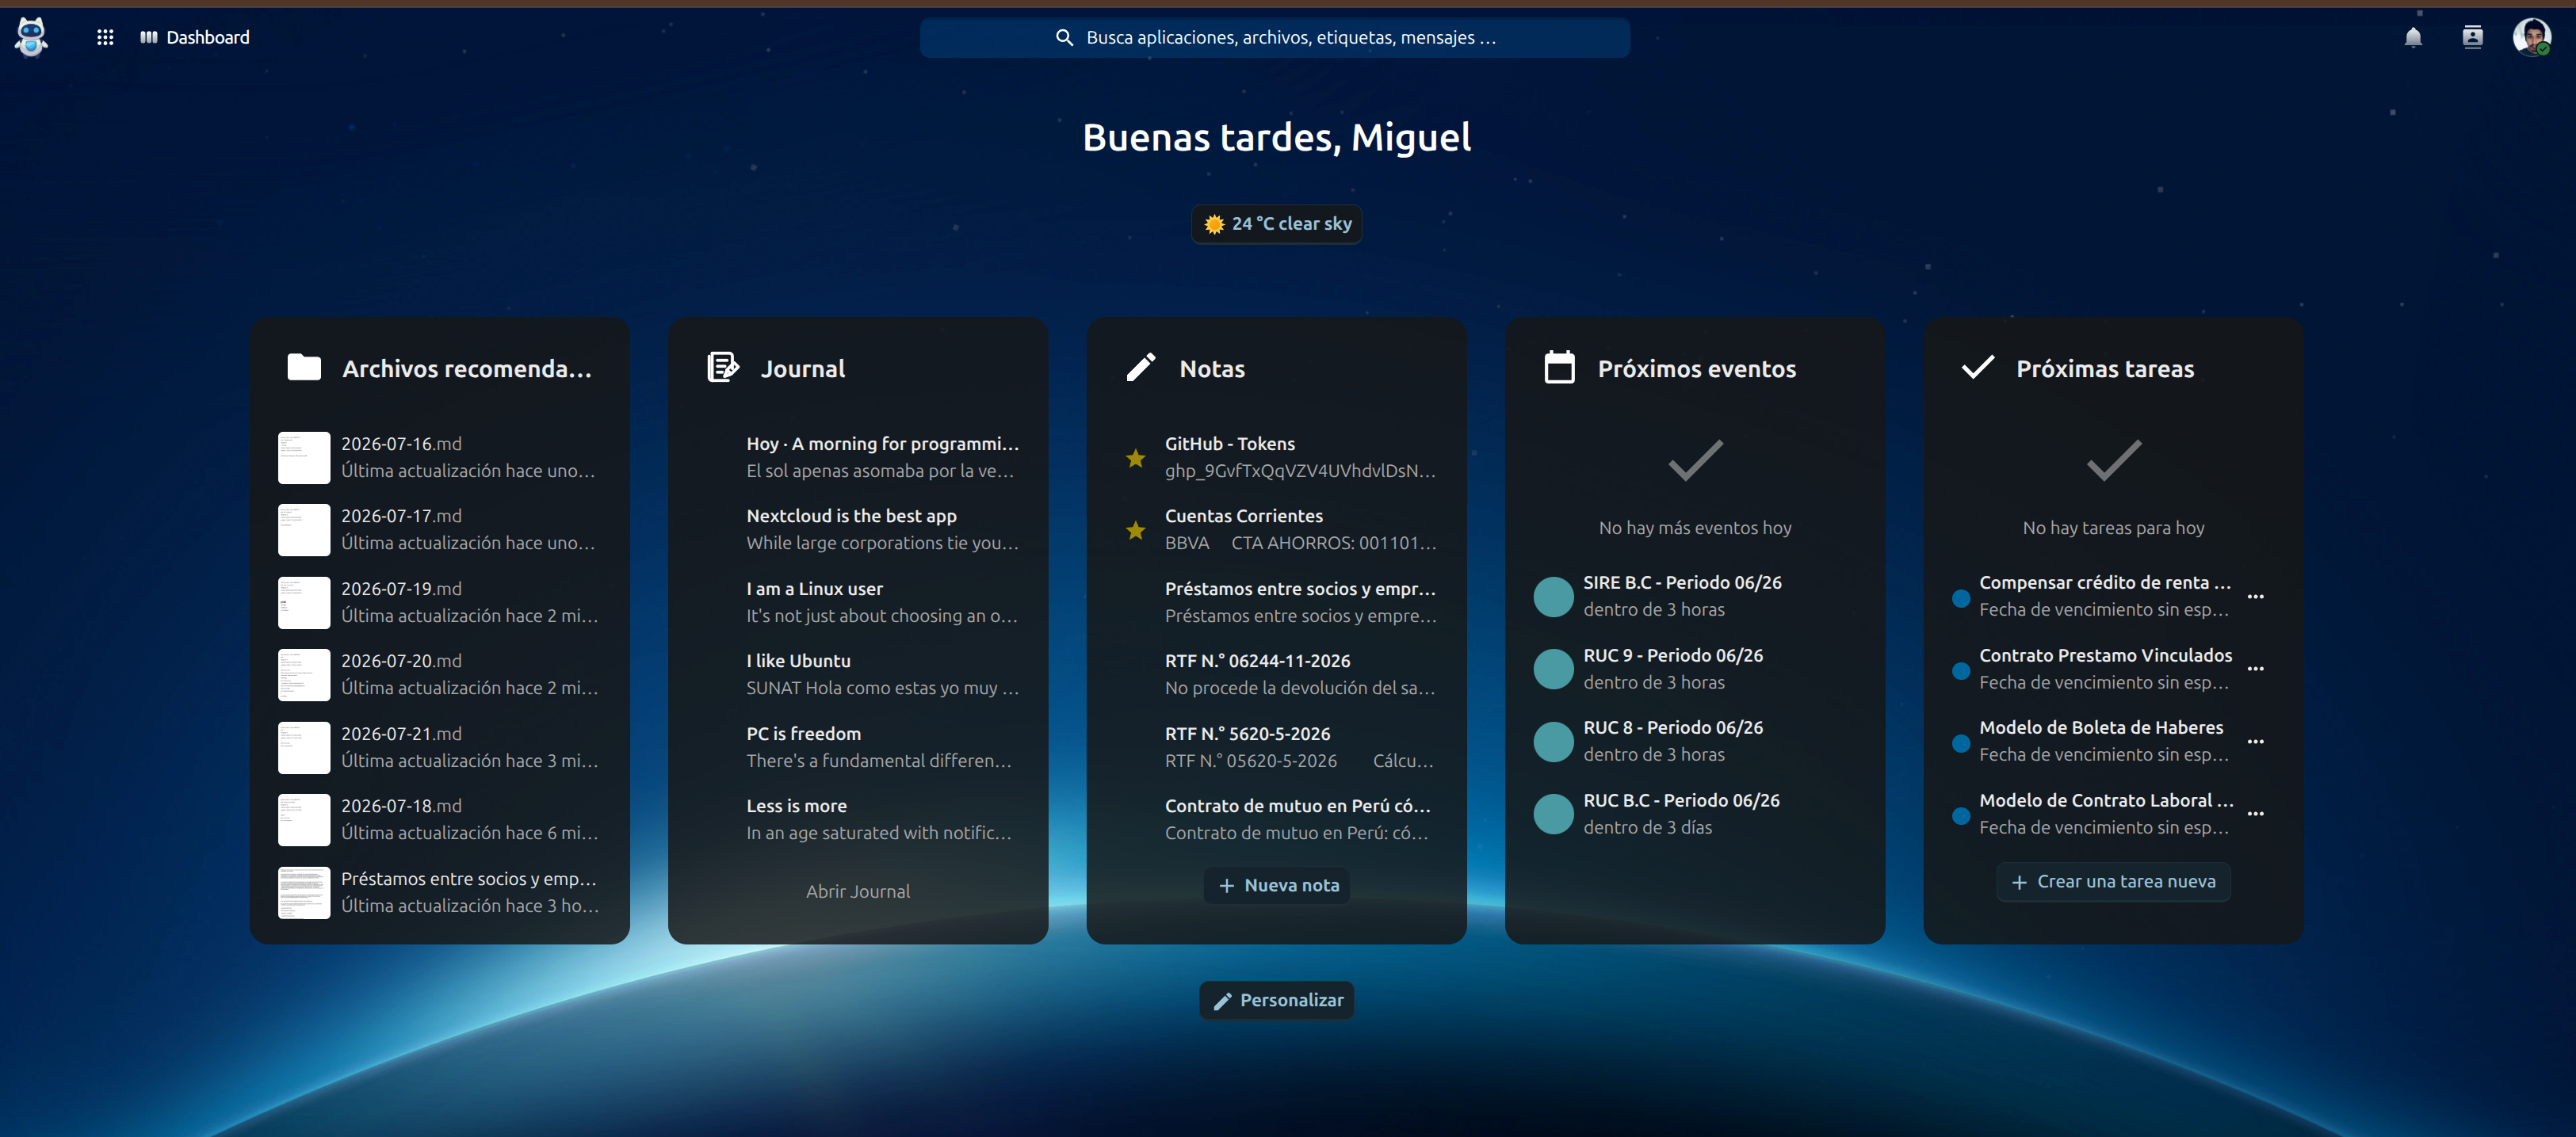Open Miguel's profile avatar menu

click(2532, 38)
